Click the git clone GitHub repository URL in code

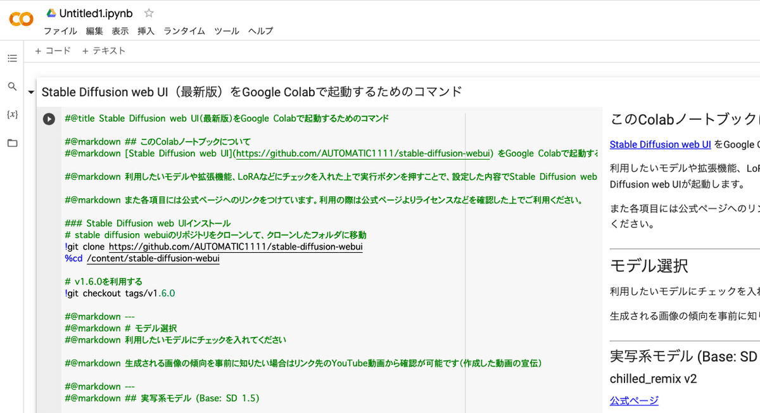(236, 246)
